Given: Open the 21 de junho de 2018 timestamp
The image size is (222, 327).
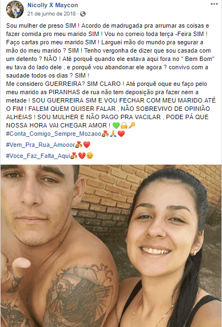Looking at the screenshot, I should pyautogui.click(x=51, y=14).
